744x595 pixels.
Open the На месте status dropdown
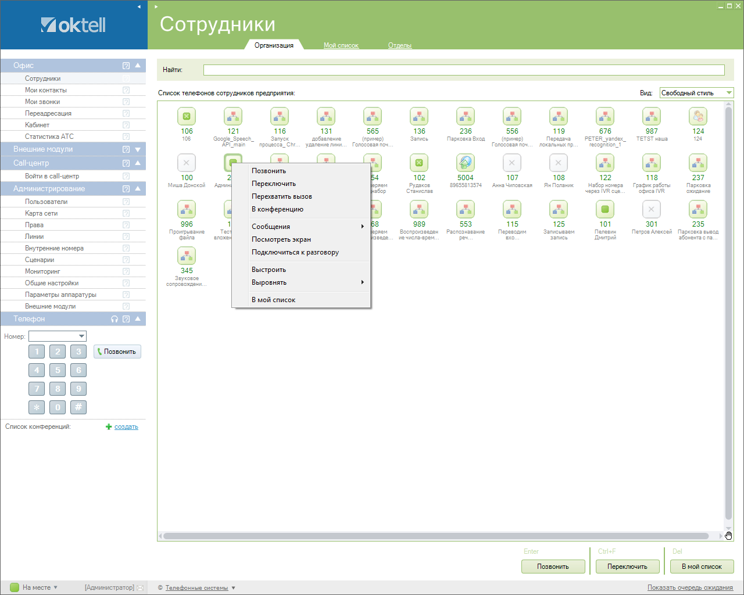[x=56, y=587]
